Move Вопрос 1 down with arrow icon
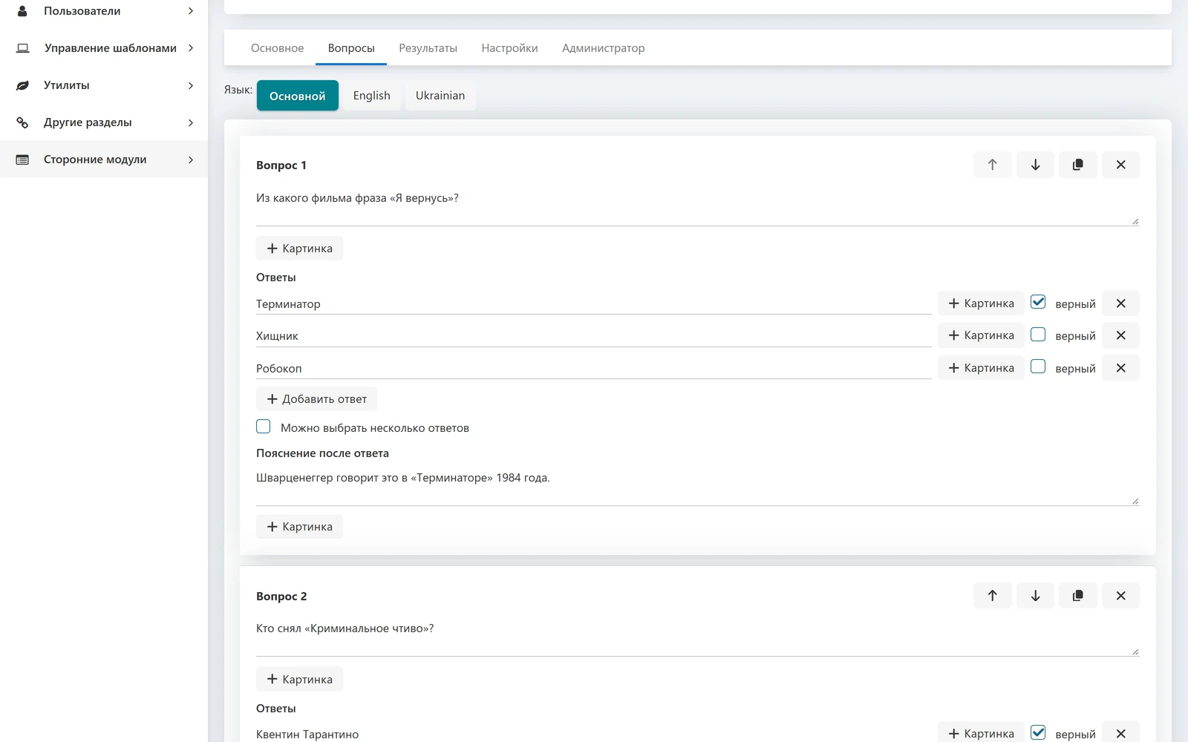 click(x=1035, y=165)
